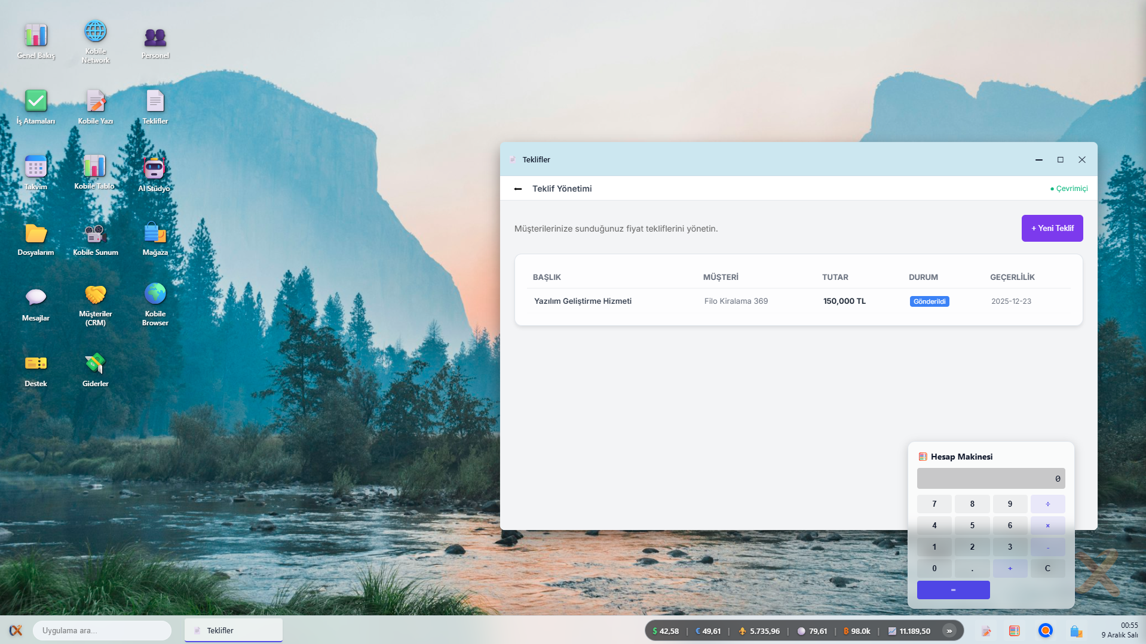The width and height of the screenshot is (1146, 644).
Task: Open the Giderler expenses icon
Action: point(96,363)
